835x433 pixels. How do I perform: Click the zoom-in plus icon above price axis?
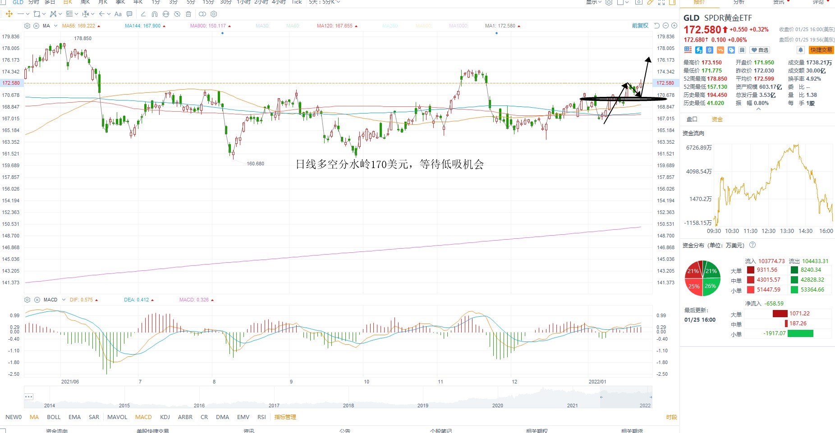tap(673, 26)
